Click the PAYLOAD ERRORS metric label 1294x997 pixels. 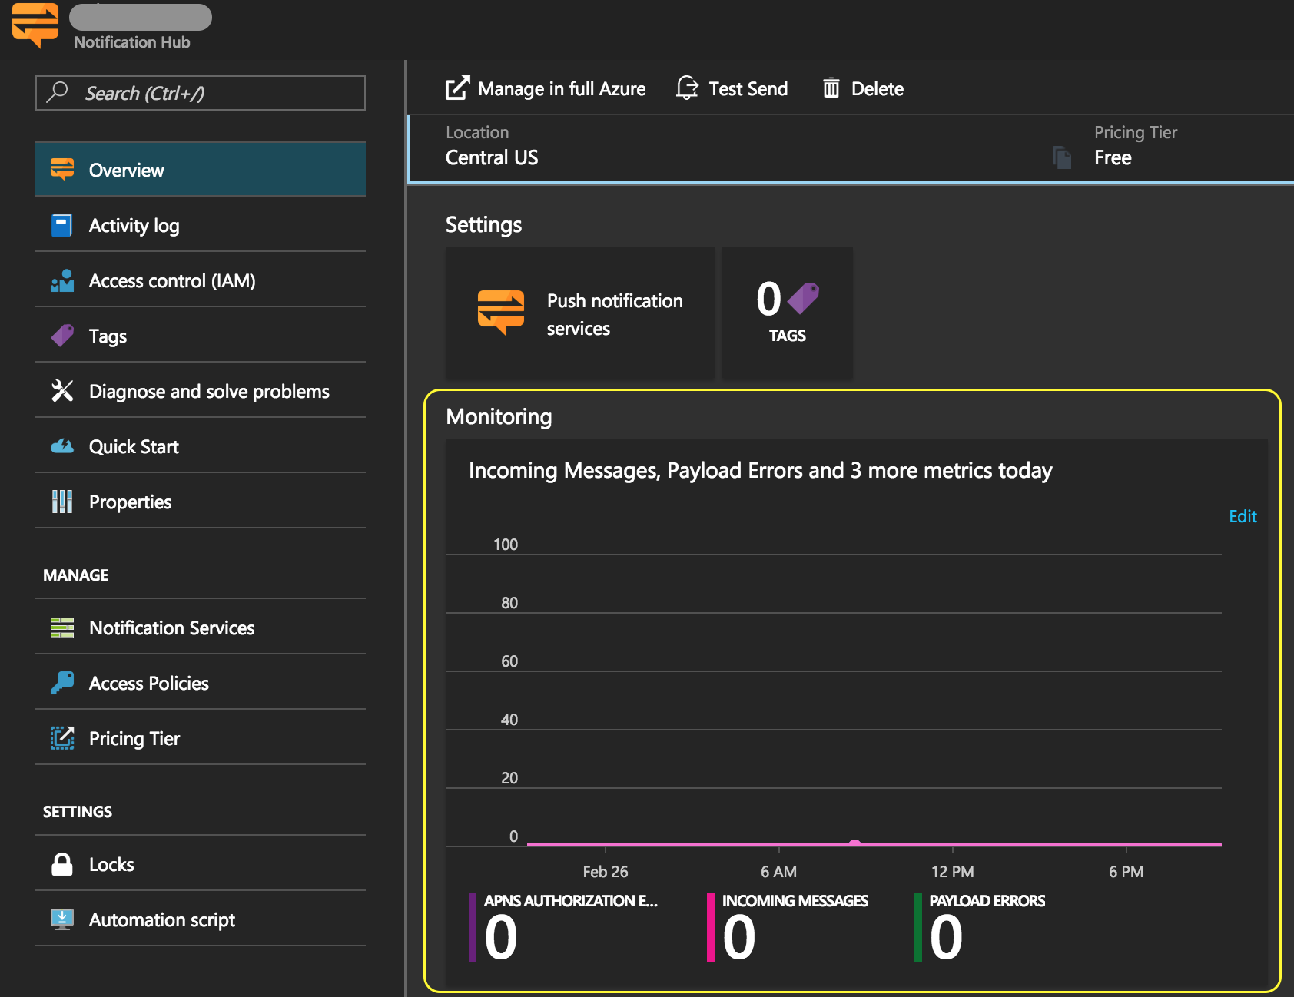coord(987,900)
